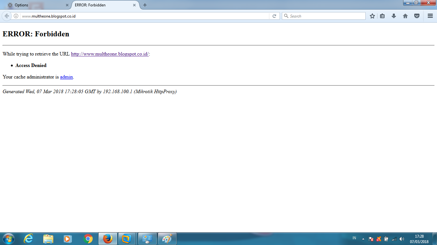Screen dimensions: 437x245
Task: Open network signal tray icon
Action: coord(394,239)
